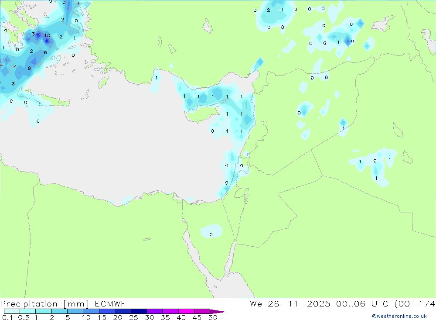Viewport: 436px width, 320px height.
Task: Click the 0.1–0.5 mm palest legend swatch
Action: pos(12,311)
